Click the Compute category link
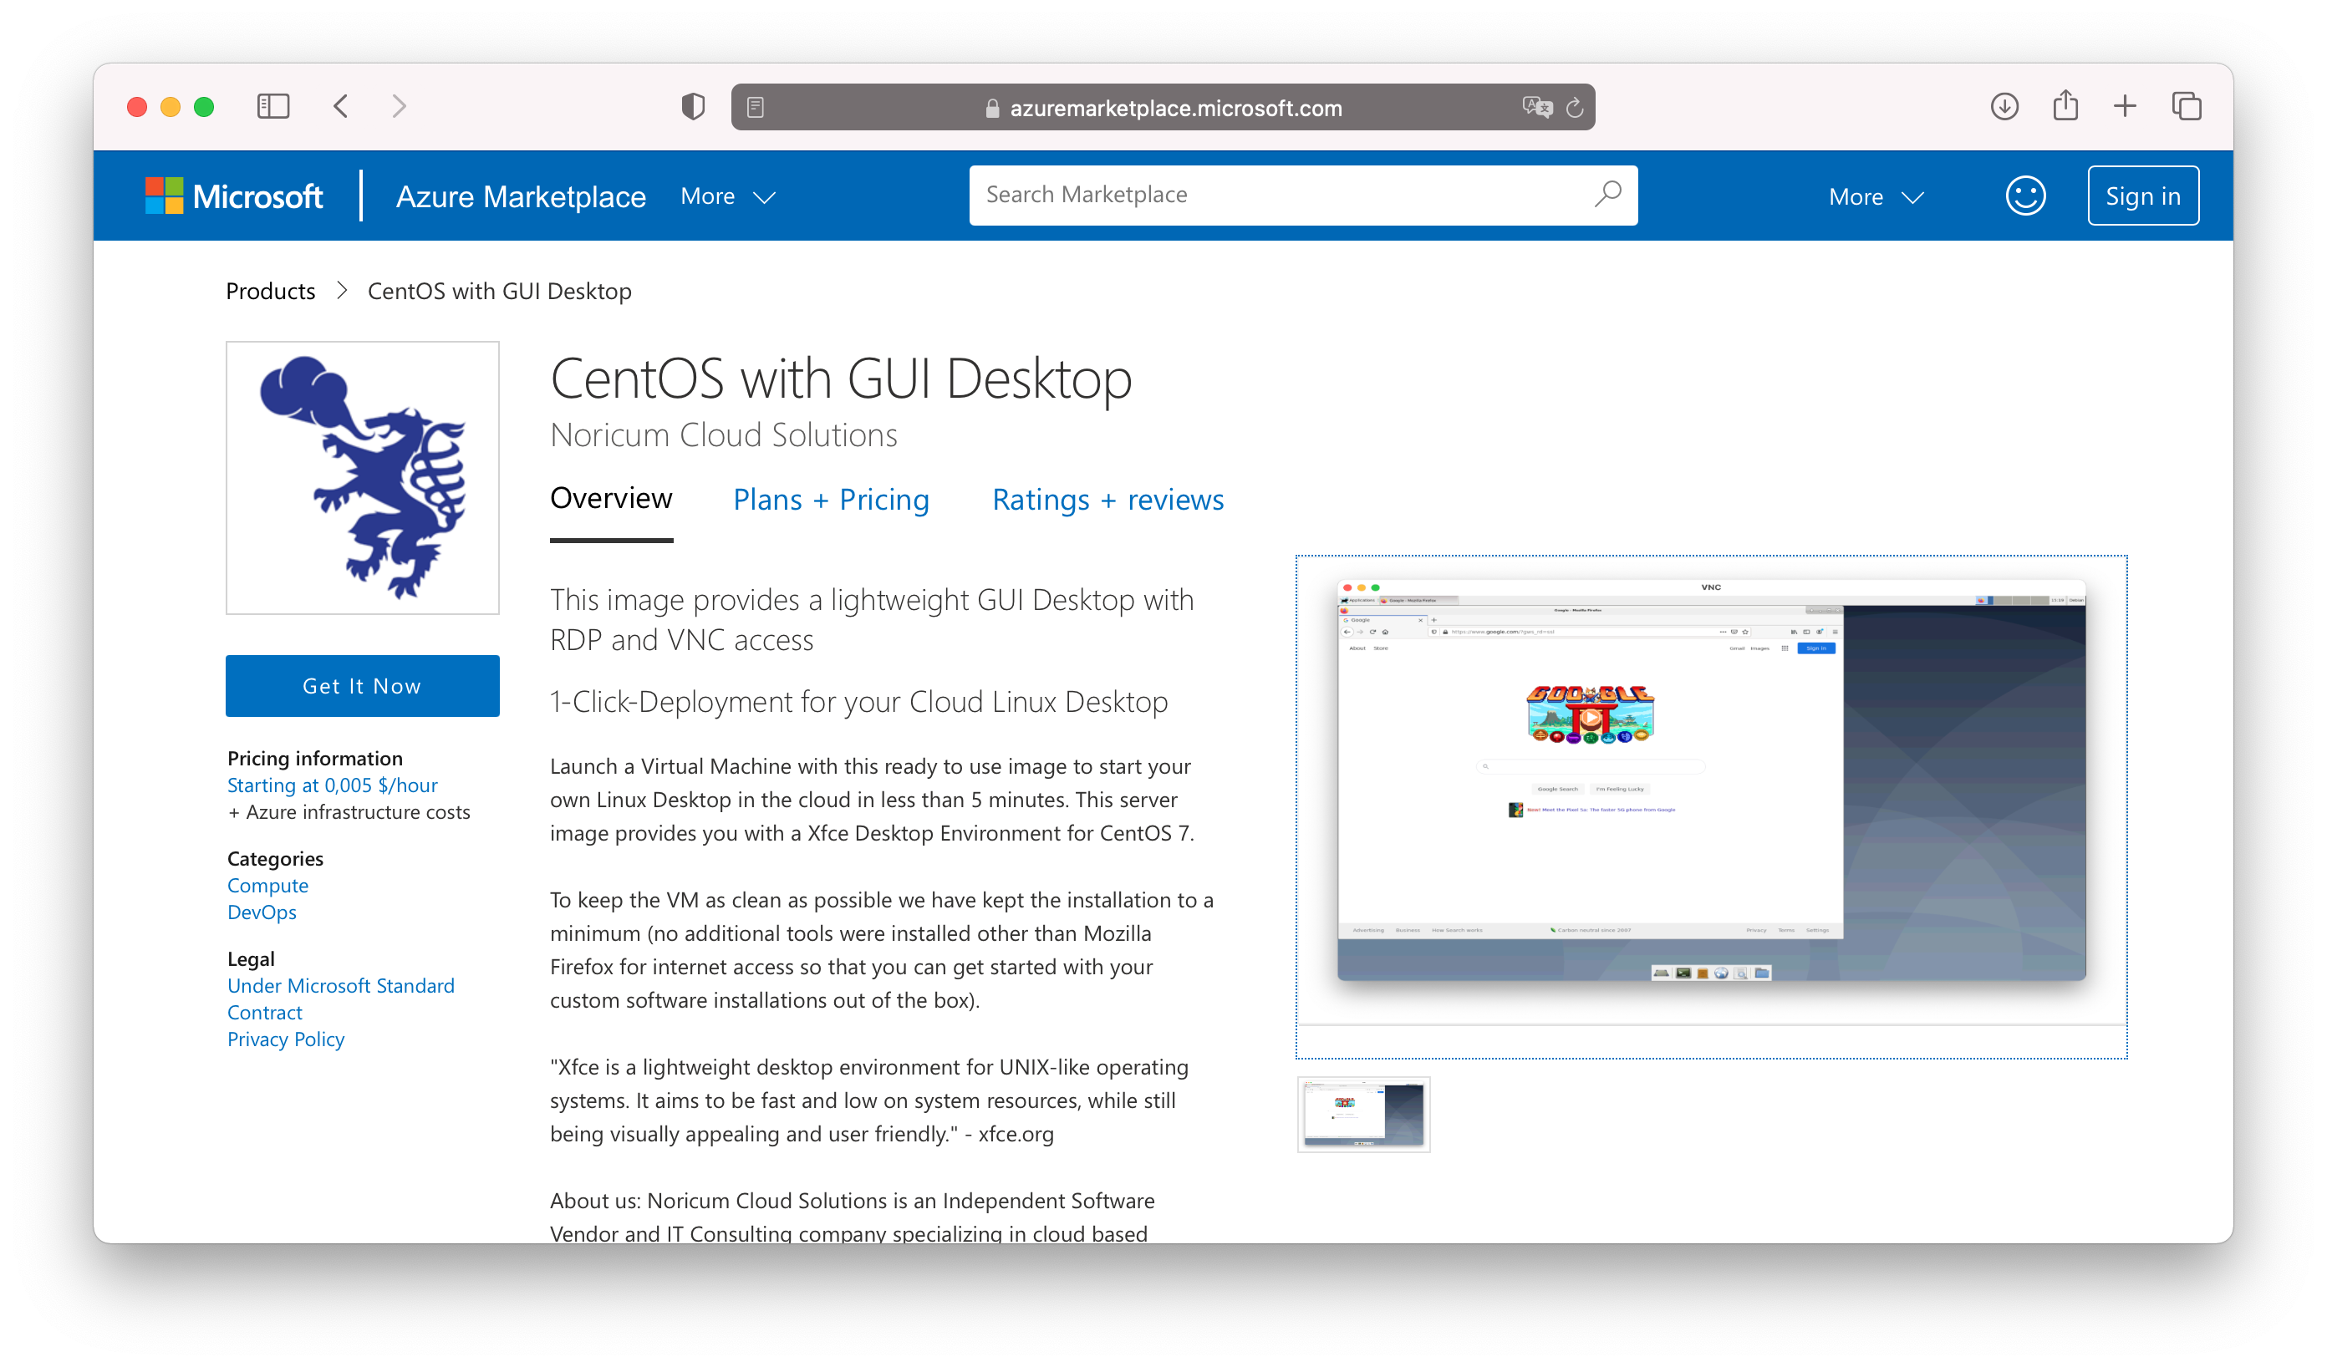This screenshot has height=1367, width=2327. click(x=265, y=884)
